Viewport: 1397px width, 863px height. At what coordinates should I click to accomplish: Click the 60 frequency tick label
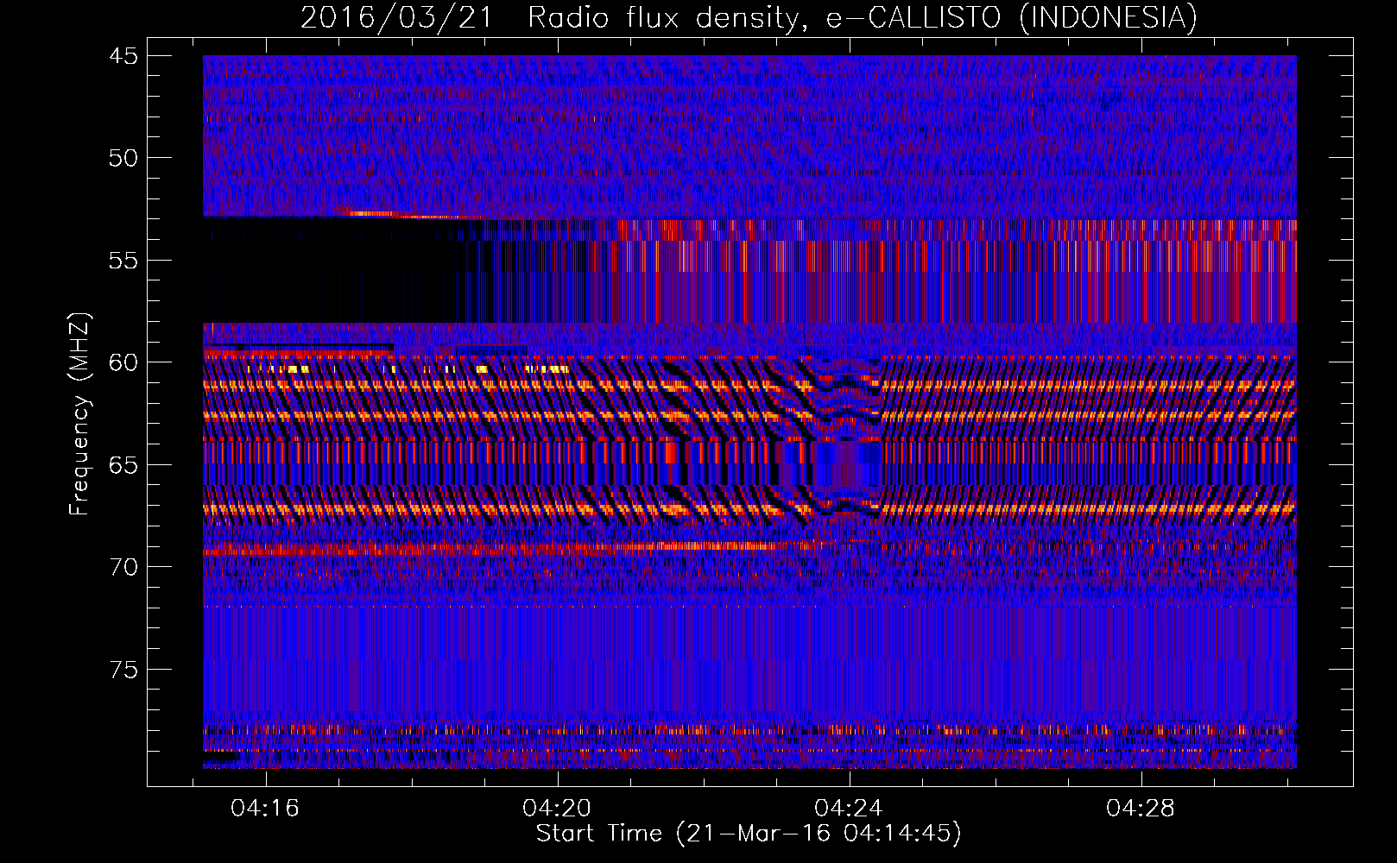tap(123, 362)
